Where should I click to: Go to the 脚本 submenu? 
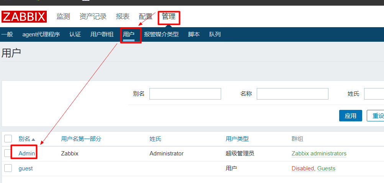click(x=194, y=34)
